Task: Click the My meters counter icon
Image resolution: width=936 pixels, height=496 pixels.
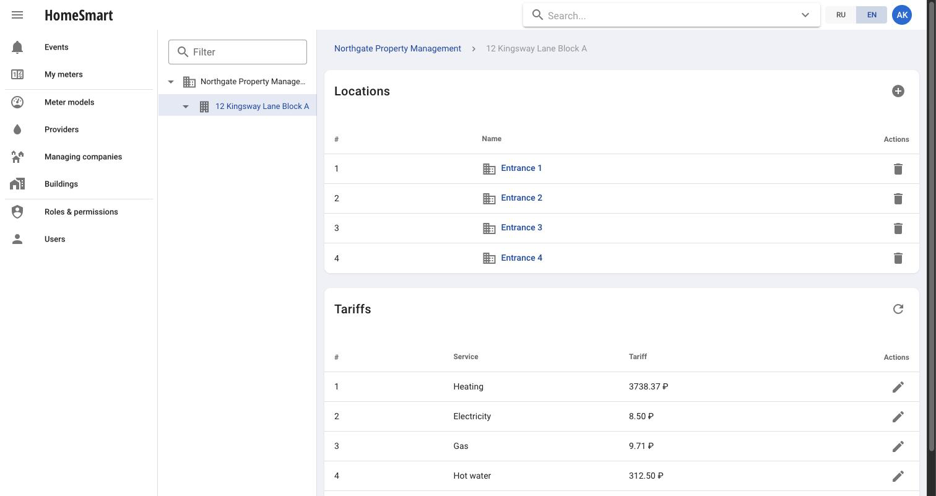Action: [17, 74]
